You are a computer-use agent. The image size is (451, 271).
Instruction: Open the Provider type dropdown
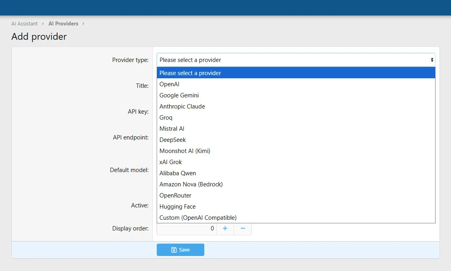point(296,60)
